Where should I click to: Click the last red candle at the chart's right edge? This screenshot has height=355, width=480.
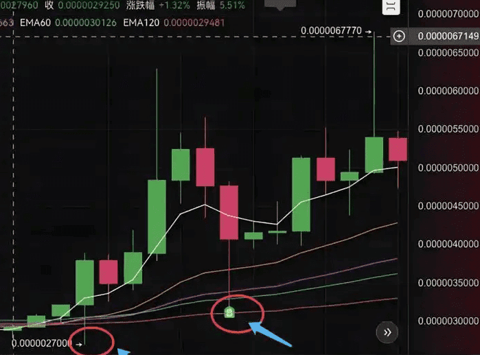[x=398, y=149]
